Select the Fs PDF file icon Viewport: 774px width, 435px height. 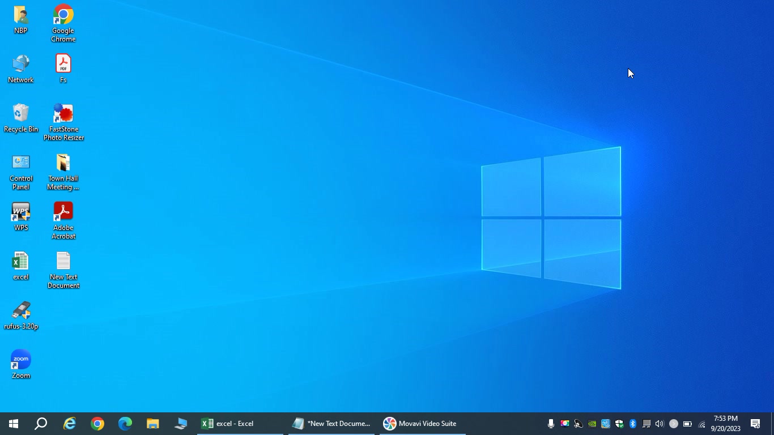[63, 69]
